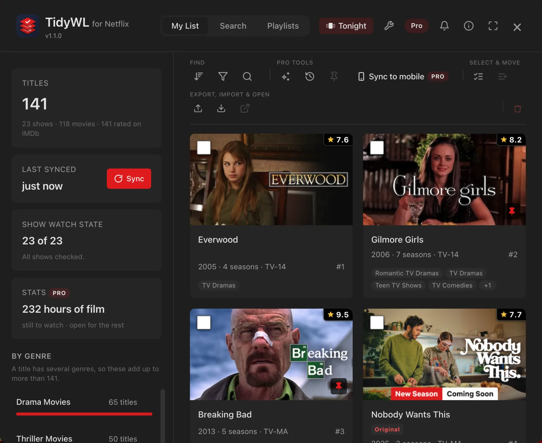Open the notifications bell

click(x=444, y=26)
